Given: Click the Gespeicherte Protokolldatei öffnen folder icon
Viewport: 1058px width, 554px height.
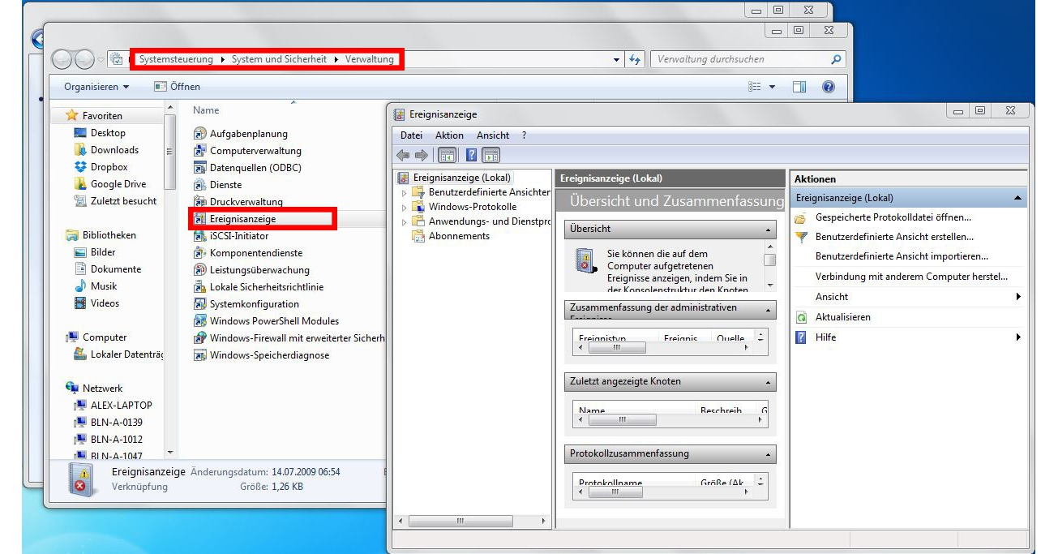Looking at the screenshot, I should coord(801,217).
